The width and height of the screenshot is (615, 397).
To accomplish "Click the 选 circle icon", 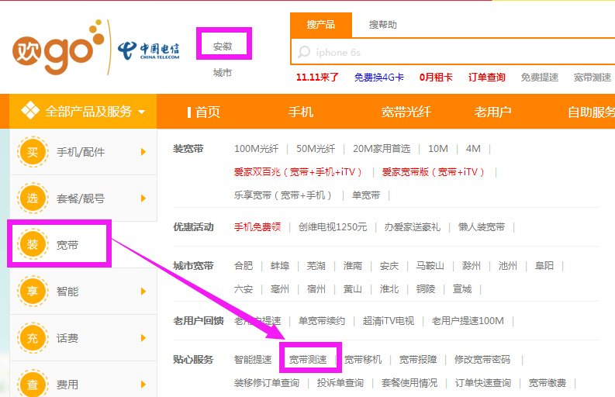I will 33,198.
